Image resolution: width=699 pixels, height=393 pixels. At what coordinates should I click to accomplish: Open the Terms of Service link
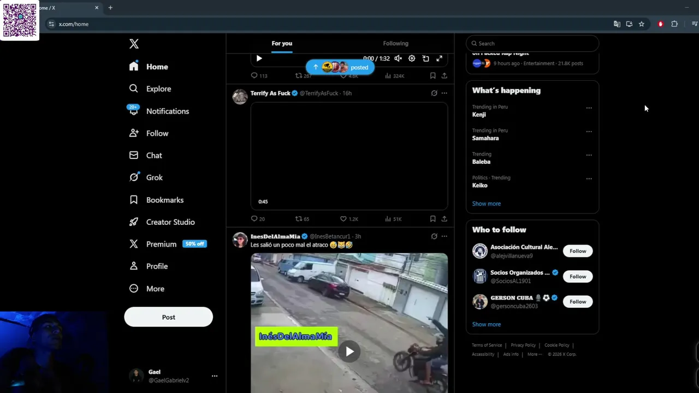(487, 345)
